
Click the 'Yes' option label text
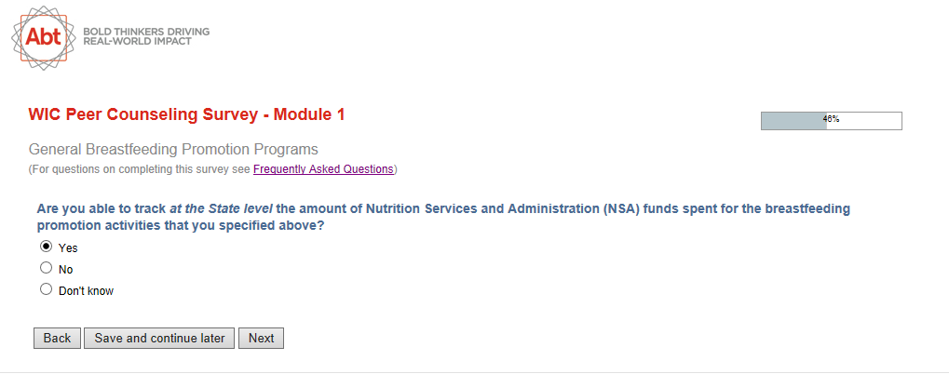68,248
